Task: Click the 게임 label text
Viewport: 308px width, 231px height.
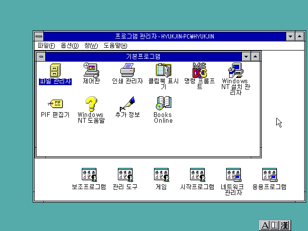Action: click(x=161, y=187)
